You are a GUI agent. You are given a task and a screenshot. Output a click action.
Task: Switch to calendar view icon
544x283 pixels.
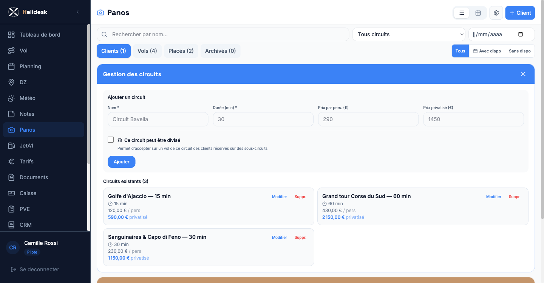pyautogui.click(x=478, y=13)
